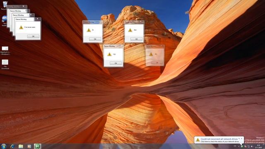Click OK in "I've never seen" dialog
This screenshot has width=265, height=149.
point(33,36)
